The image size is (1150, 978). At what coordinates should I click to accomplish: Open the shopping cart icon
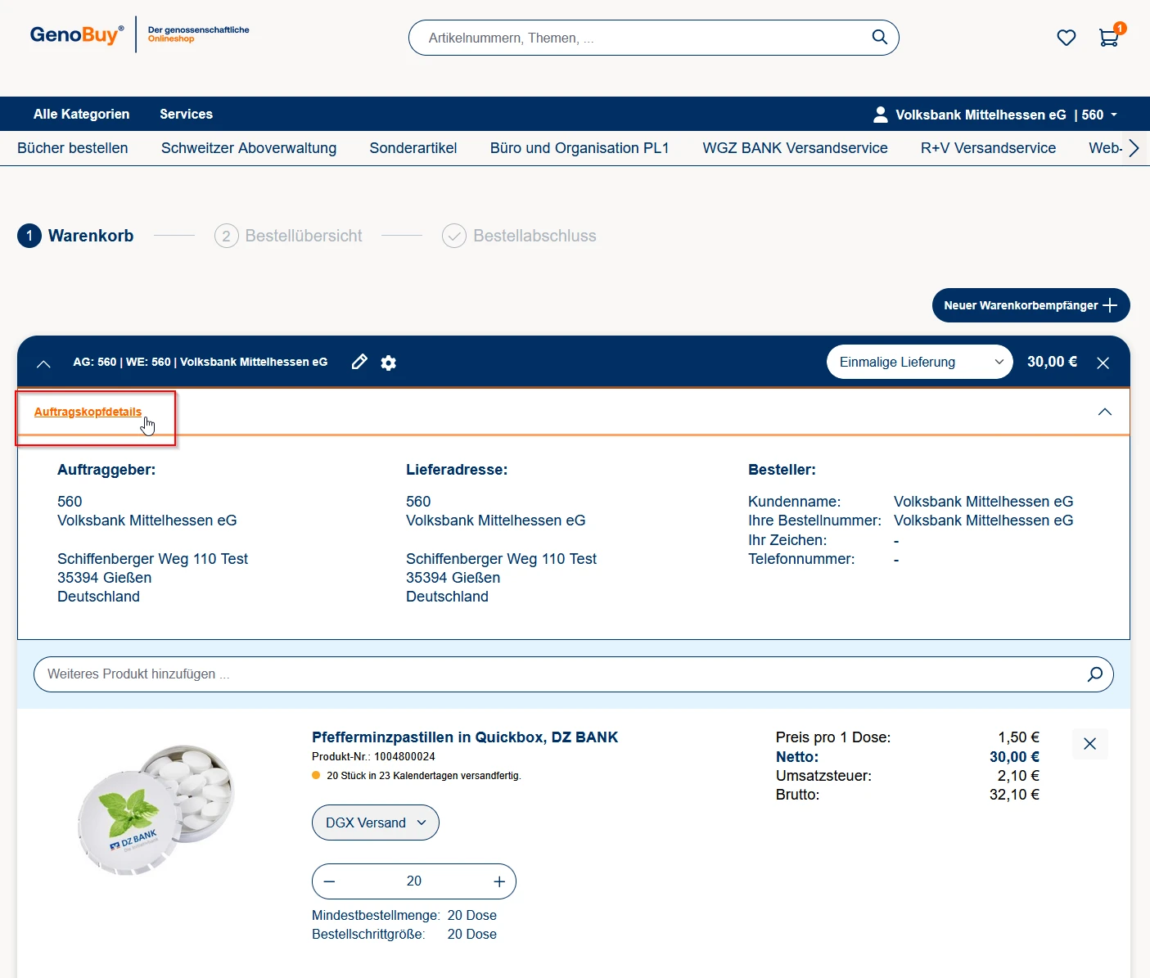[1108, 38]
